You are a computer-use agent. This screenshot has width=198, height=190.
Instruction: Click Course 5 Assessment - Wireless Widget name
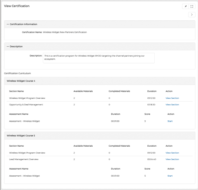pos(24,176)
